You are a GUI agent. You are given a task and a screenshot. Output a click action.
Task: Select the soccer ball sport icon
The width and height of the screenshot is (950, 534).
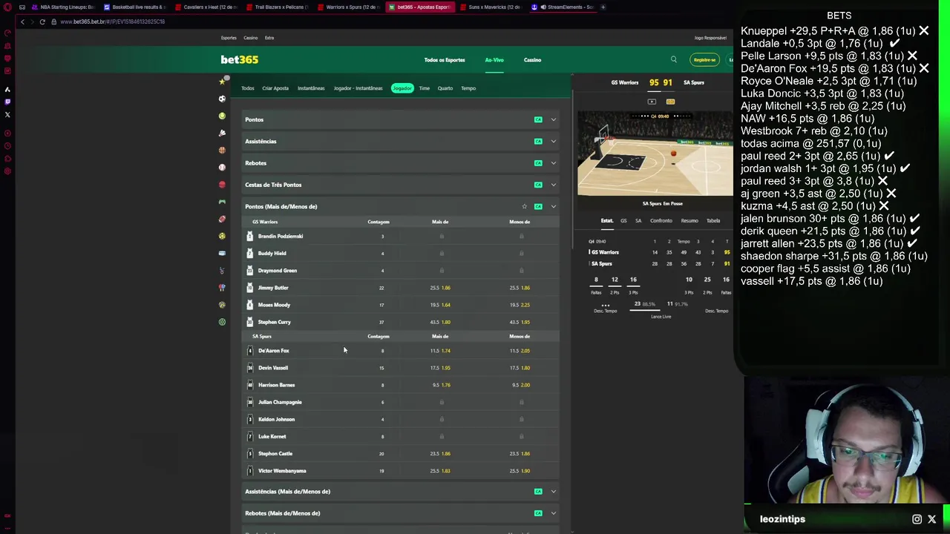click(222, 99)
